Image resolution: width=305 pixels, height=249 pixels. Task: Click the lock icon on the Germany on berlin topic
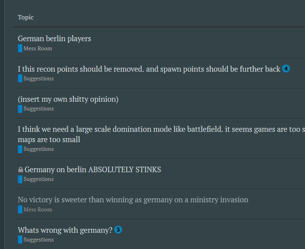click(x=20, y=169)
